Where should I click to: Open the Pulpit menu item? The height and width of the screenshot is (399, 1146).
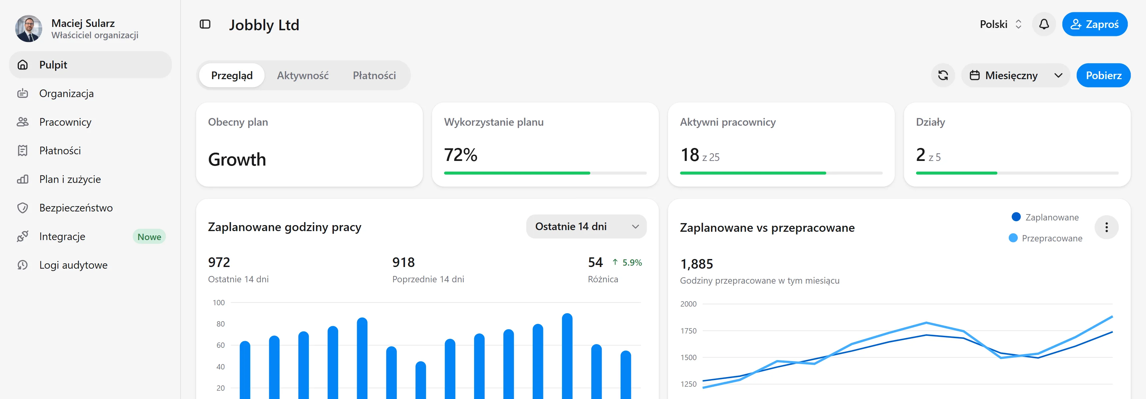[x=90, y=65]
